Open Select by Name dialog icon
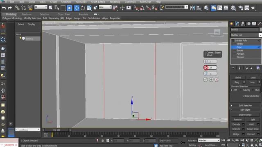The image size is (262, 147). (57, 8)
